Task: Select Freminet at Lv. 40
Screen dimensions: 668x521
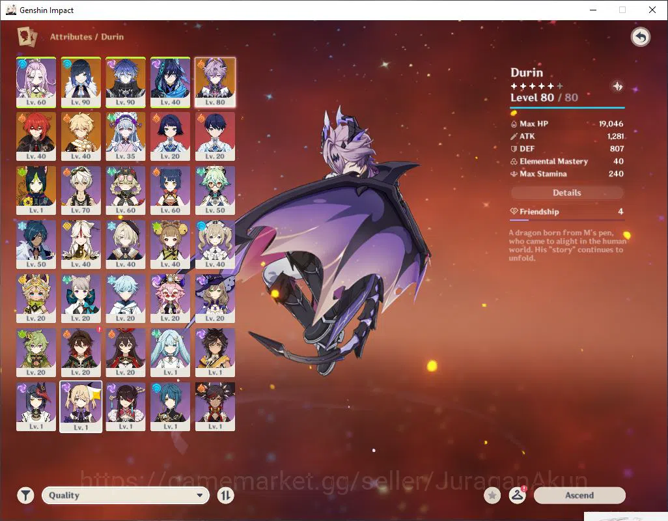Action: click(x=126, y=244)
